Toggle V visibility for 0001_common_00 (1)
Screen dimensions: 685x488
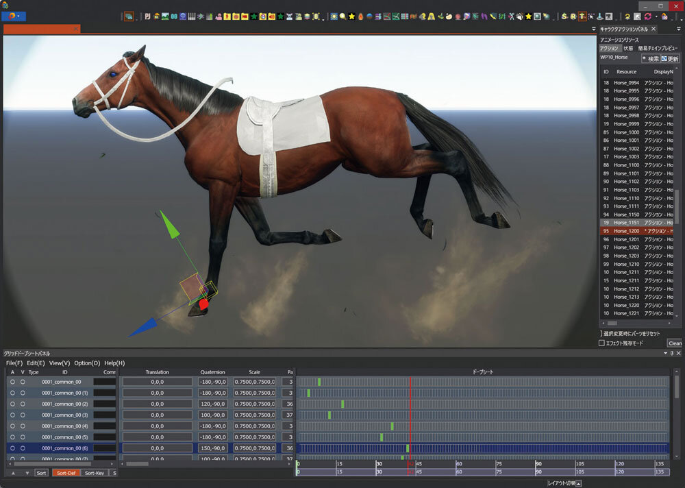pos(23,393)
